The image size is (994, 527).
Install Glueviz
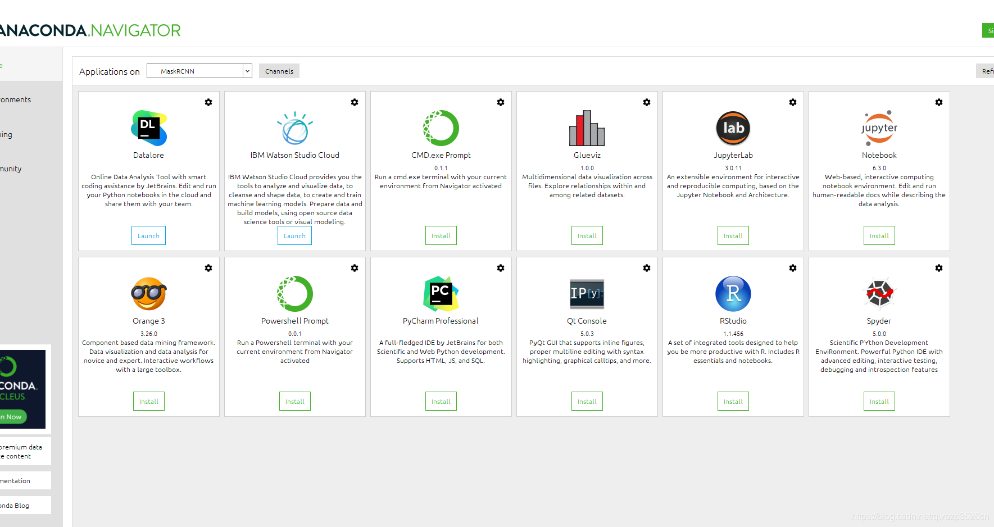(x=587, y=236)
